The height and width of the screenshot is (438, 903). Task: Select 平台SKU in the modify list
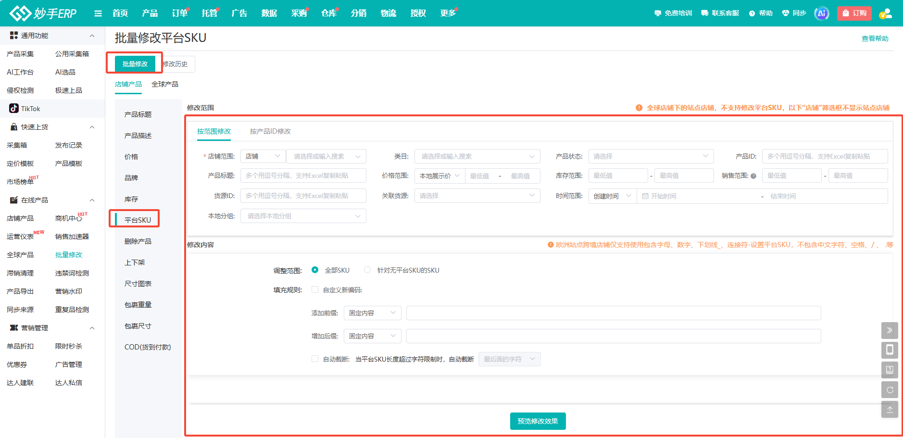(x=138, y=220)
